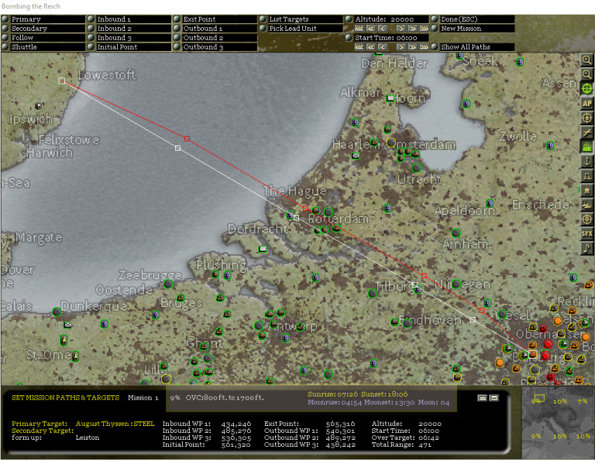Viewport: 595px width, 460px height.
Task: Select the Outbound 3 waypoint option
Action: [215, 47]
